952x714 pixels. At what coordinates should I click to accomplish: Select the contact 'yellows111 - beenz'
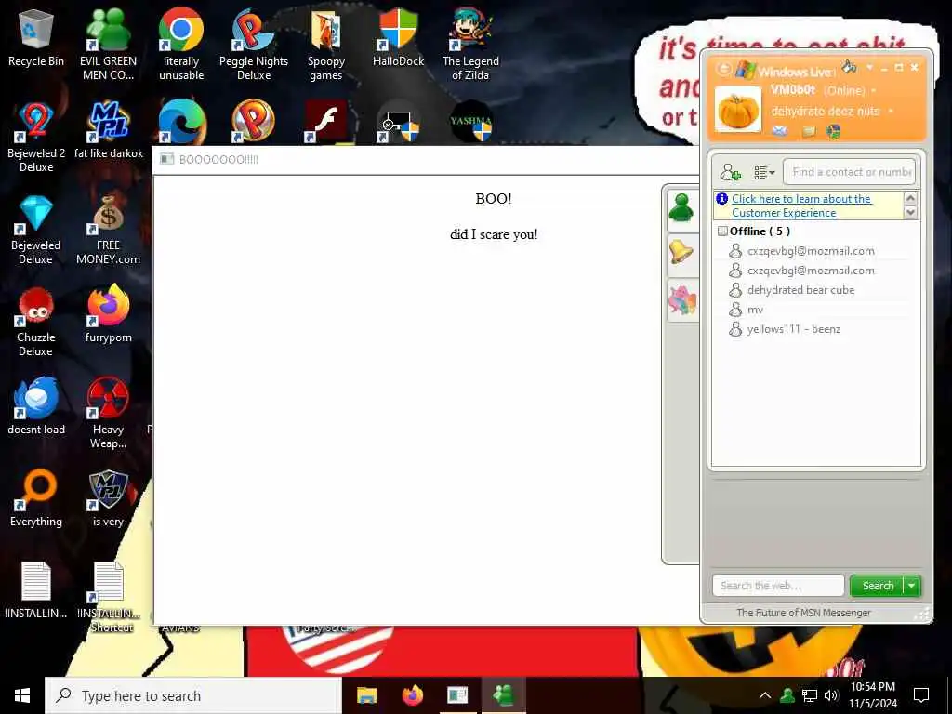click(x=794, y=329)
